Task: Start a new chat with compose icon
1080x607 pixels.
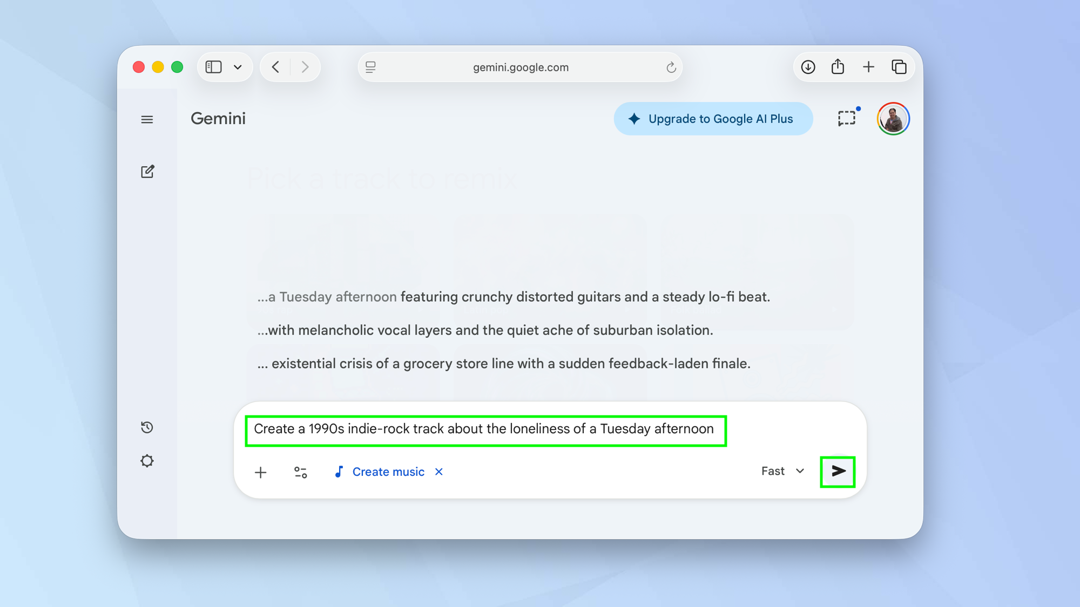Action: (x=147, y=172)
